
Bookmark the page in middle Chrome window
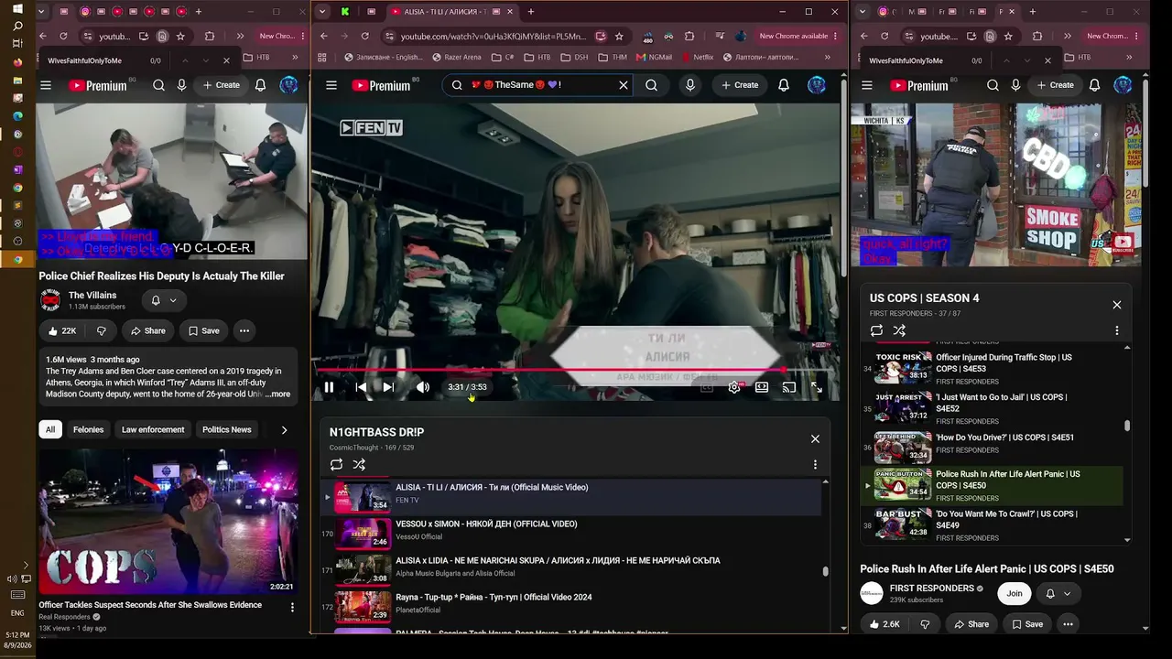click(619, 36)
